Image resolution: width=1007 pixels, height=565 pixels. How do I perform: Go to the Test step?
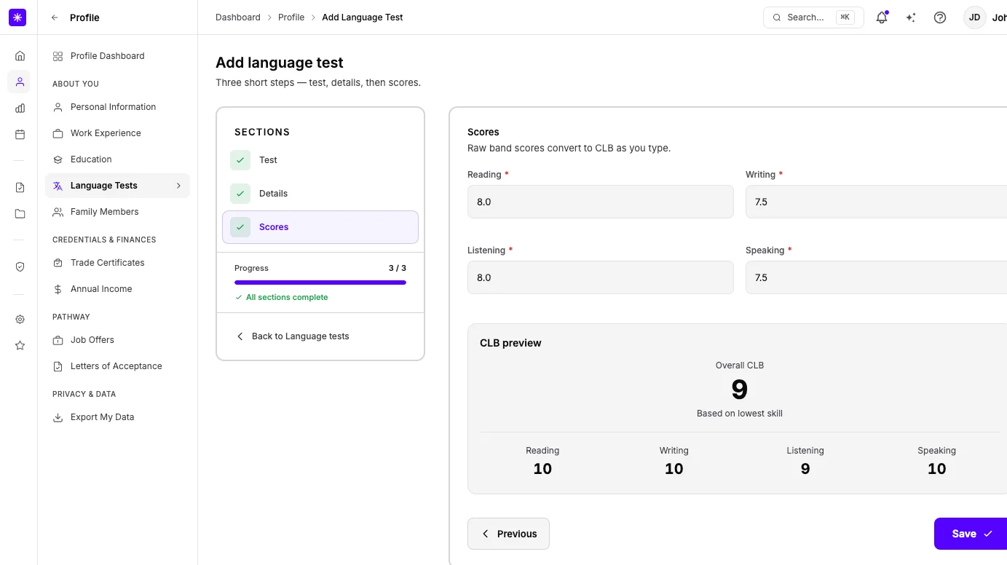(x=320, y=160)
